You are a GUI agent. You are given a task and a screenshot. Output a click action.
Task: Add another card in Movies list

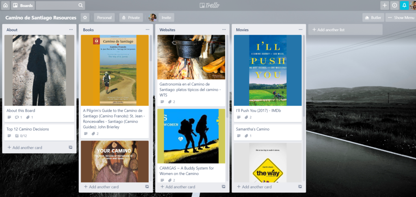(x=254, y=187)
